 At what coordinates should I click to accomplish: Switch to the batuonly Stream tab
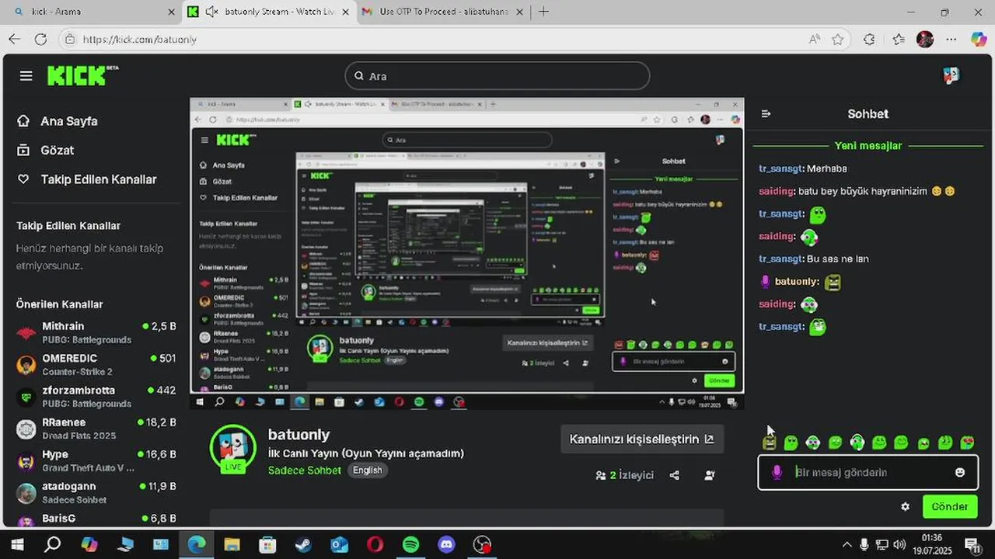coord(270,12)
